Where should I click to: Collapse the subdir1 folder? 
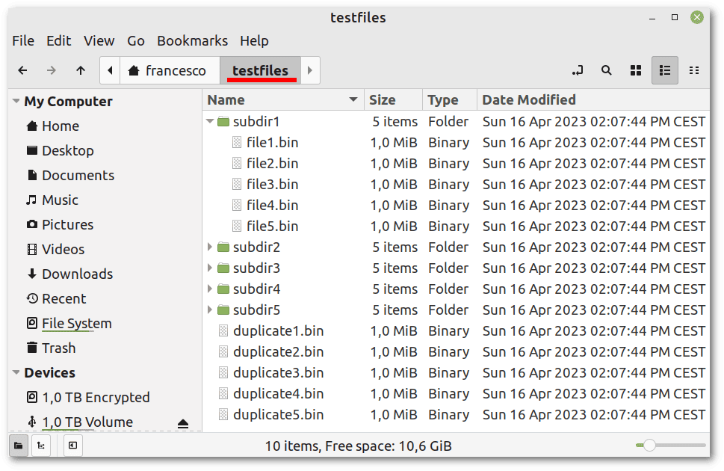[x=210, y=122]
